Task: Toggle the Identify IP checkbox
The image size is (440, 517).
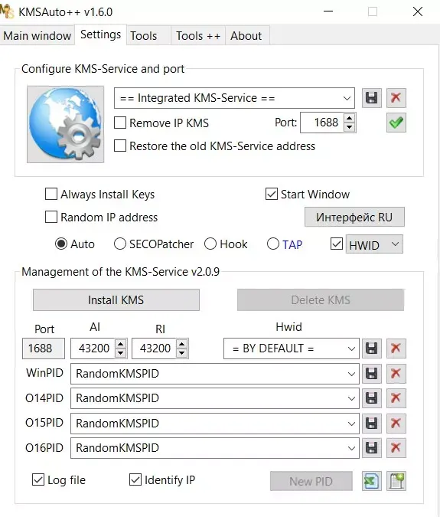Action: click(135, 479)
